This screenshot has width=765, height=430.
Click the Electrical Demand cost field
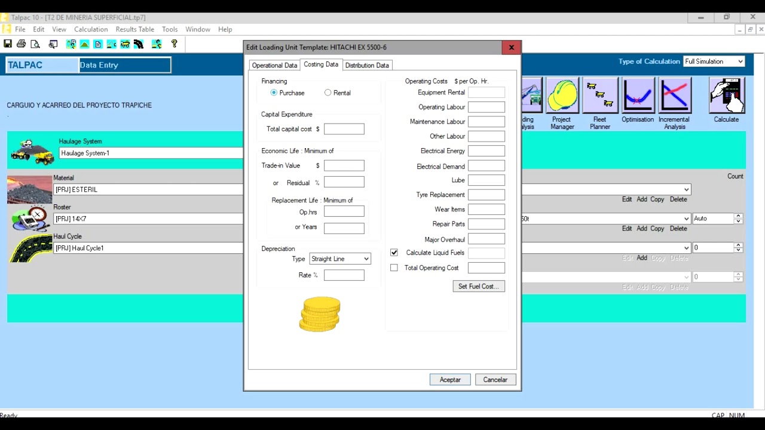(x=486, y=165)
